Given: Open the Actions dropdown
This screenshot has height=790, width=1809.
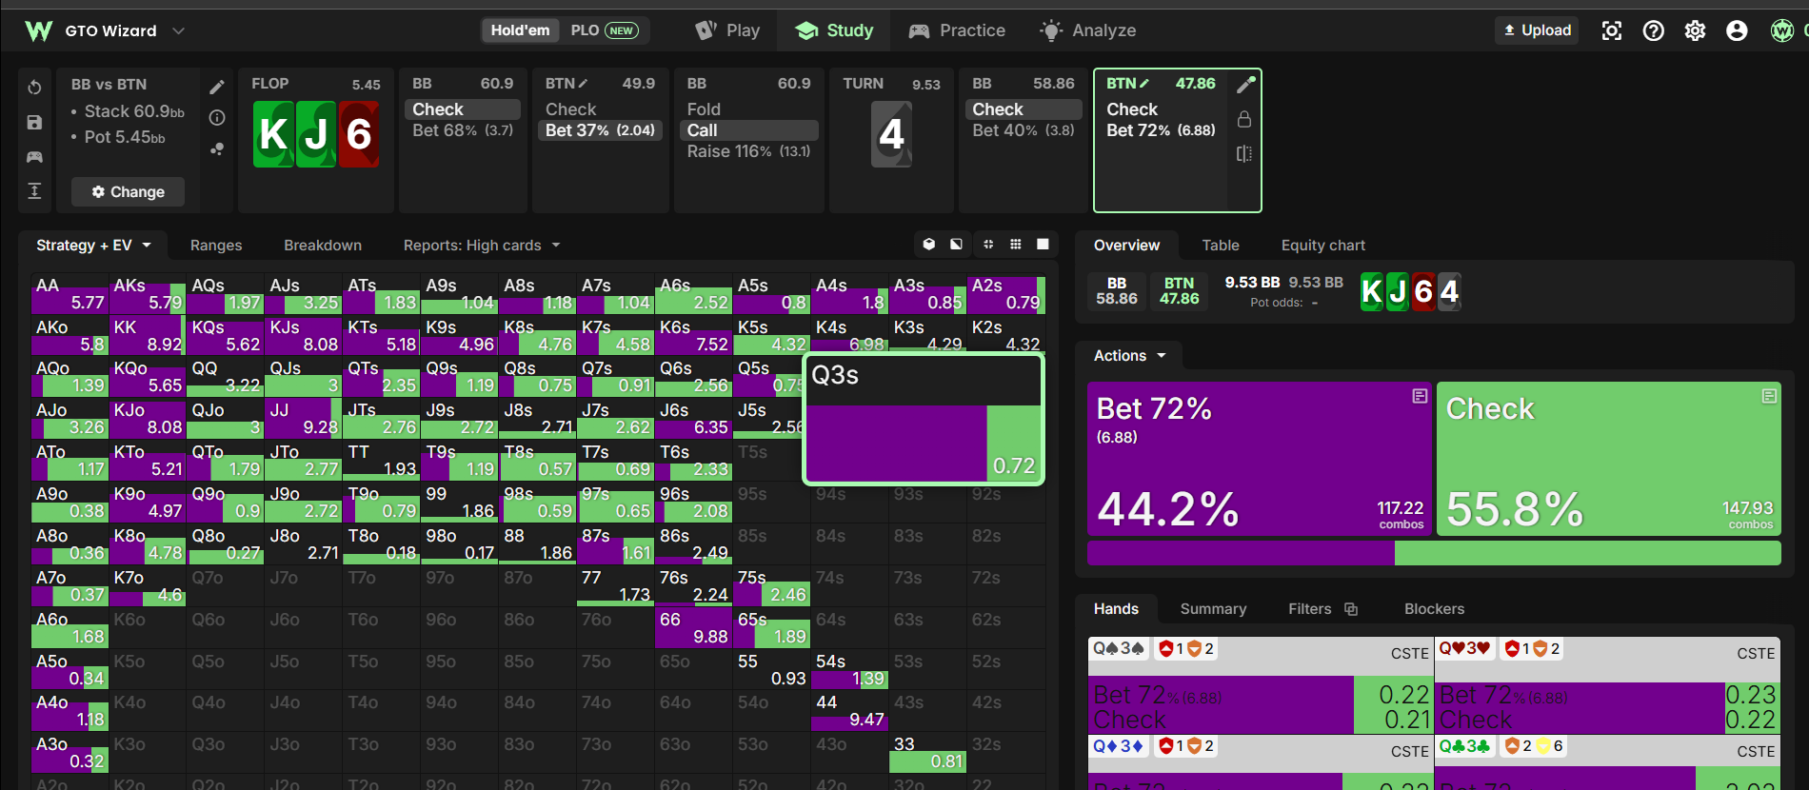Looking at the screenshot, I should 1130,356.
